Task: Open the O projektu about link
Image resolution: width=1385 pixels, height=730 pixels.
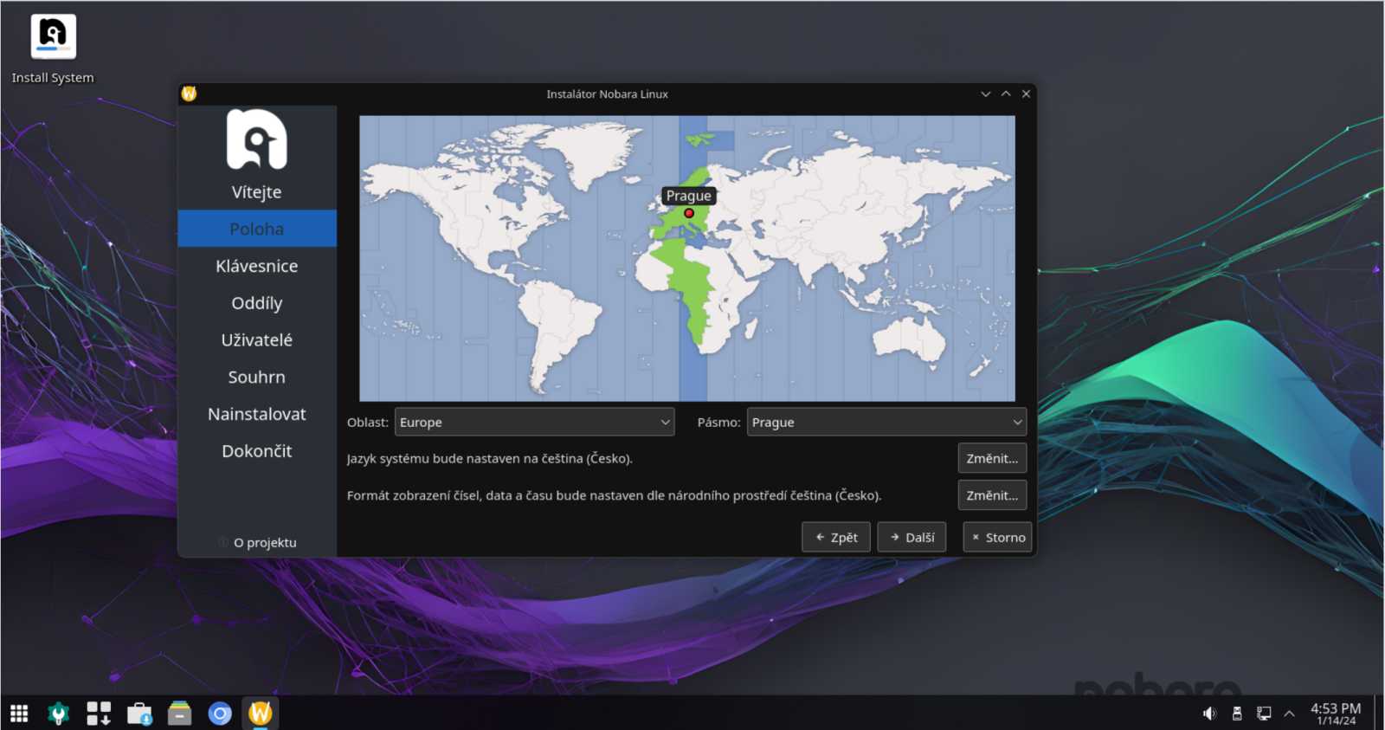Action: [257, 542]
